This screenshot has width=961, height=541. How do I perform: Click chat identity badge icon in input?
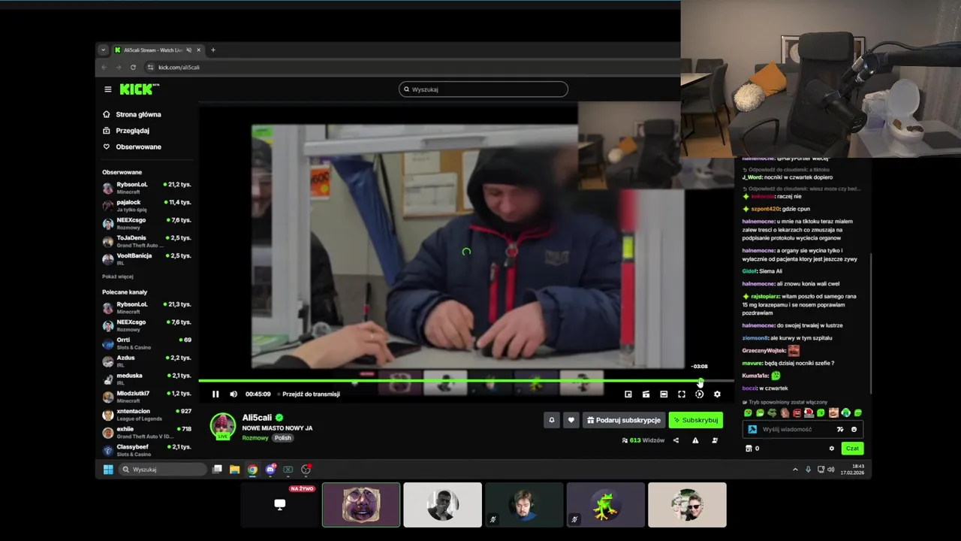(752, 429)
